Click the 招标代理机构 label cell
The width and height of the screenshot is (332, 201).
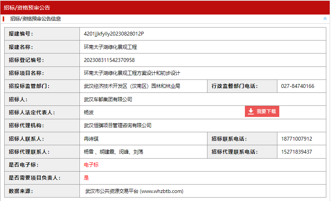[x=42, y=125]
